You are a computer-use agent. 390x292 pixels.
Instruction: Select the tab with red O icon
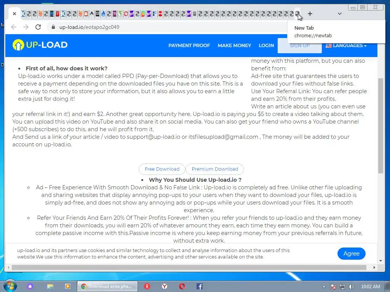(126, 14)
